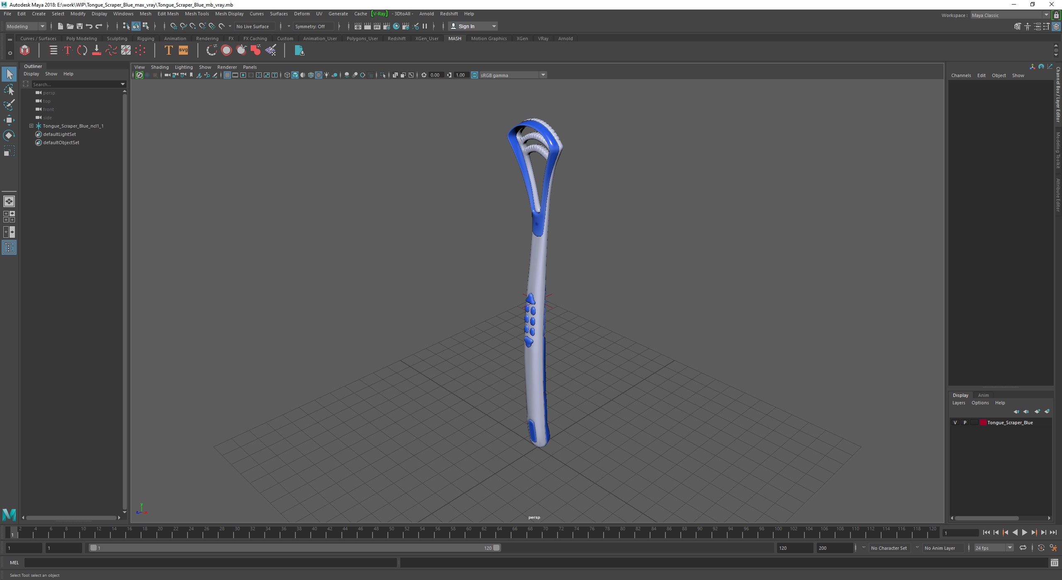Click the Render current frame icon
The width and height of the screenshot is (1062, 580).
click(367, 26)
